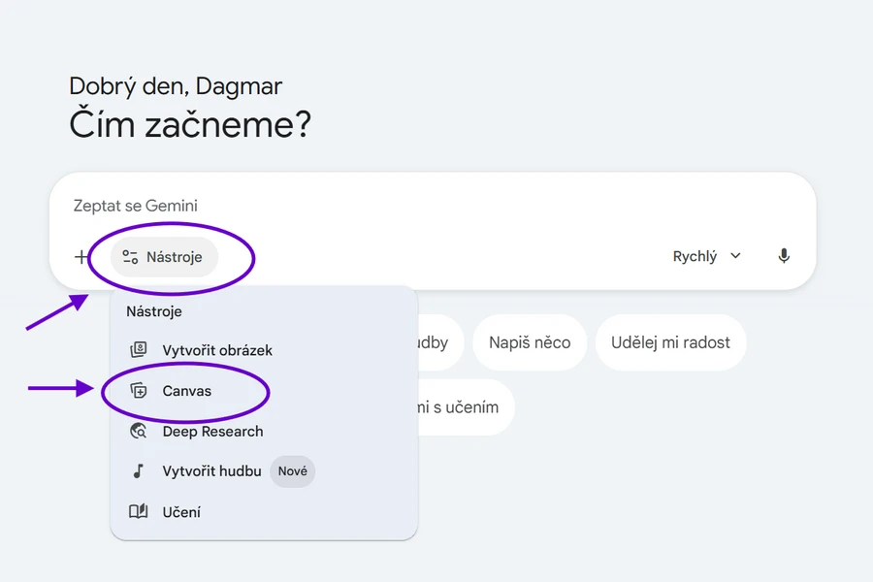
Task: Click the Napiš něco suggestion chip
Action: pos(530,342)
